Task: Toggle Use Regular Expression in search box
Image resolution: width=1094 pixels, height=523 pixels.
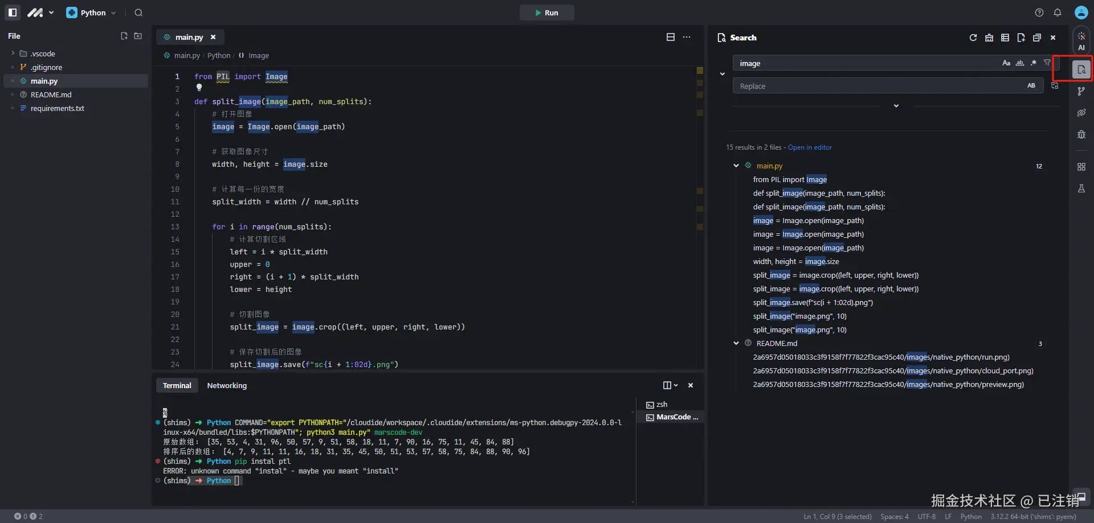Action: pyautogui.click(x=1034, y=63)
